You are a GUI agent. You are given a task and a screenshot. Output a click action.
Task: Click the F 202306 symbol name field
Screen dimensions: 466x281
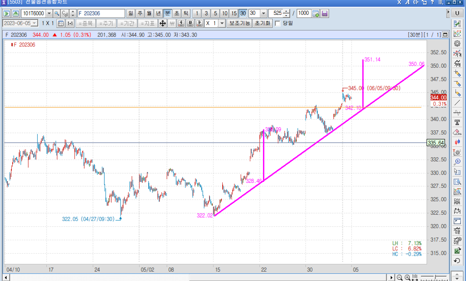(101, 13)
